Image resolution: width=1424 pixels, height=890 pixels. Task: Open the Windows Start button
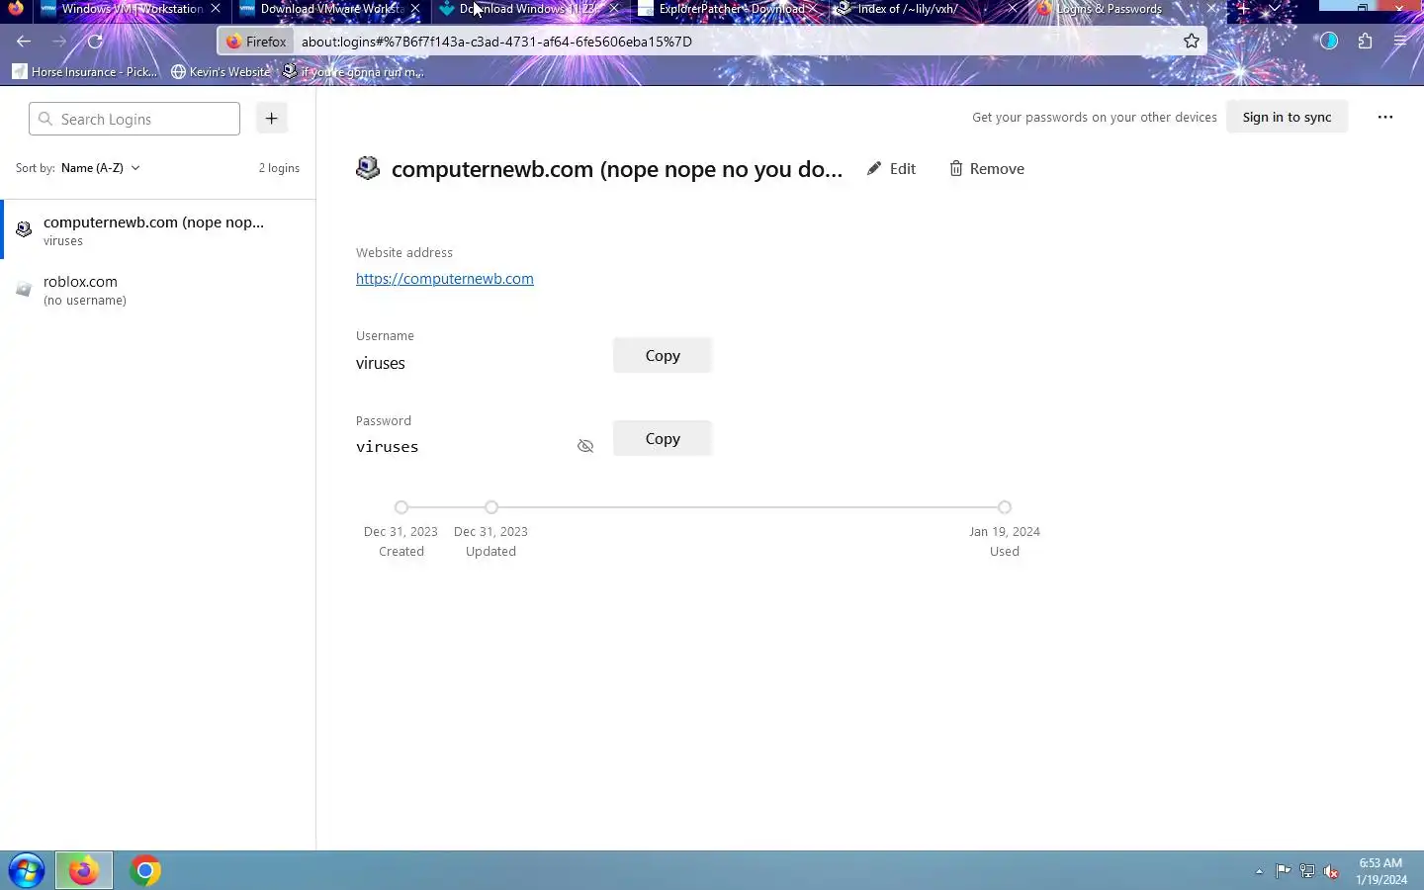pyautogui.click(x=26, y=871)
